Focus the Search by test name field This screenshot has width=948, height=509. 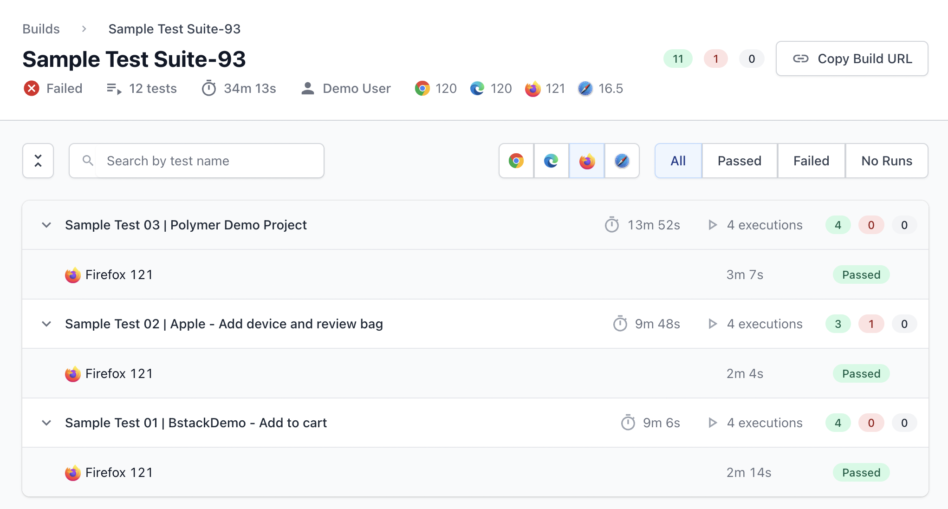click(x=209, y=161)
